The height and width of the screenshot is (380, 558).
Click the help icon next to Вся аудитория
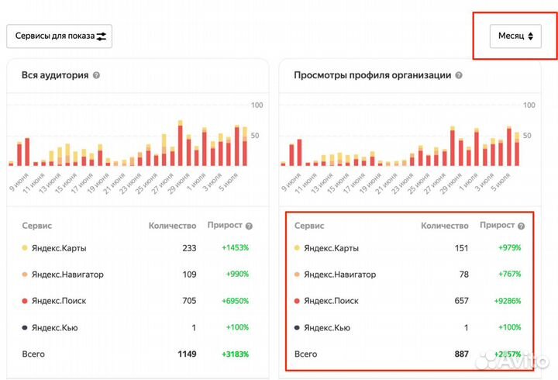96,75
